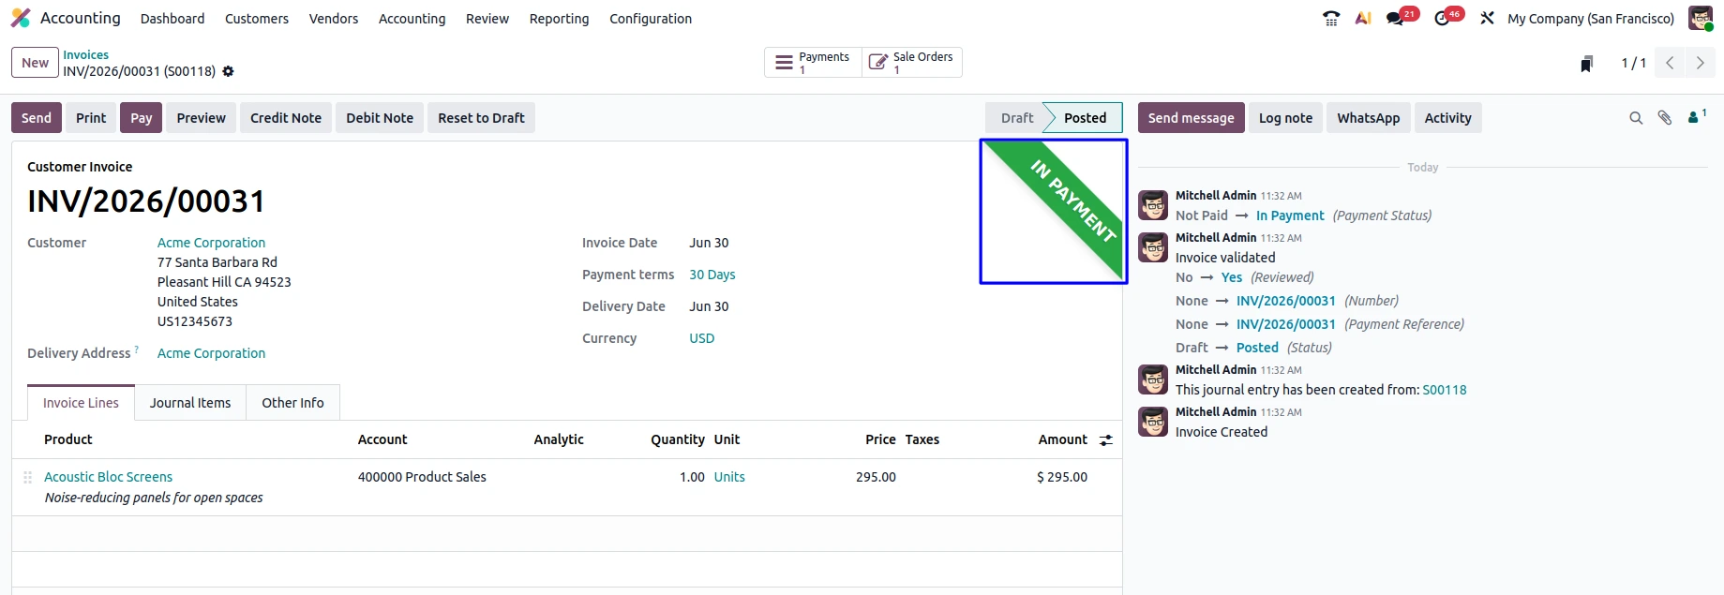The width and height of the screenshot is (1724, 595).
Task: Open the Review menu
Action: pyautogui.click(x=487, y=19)
